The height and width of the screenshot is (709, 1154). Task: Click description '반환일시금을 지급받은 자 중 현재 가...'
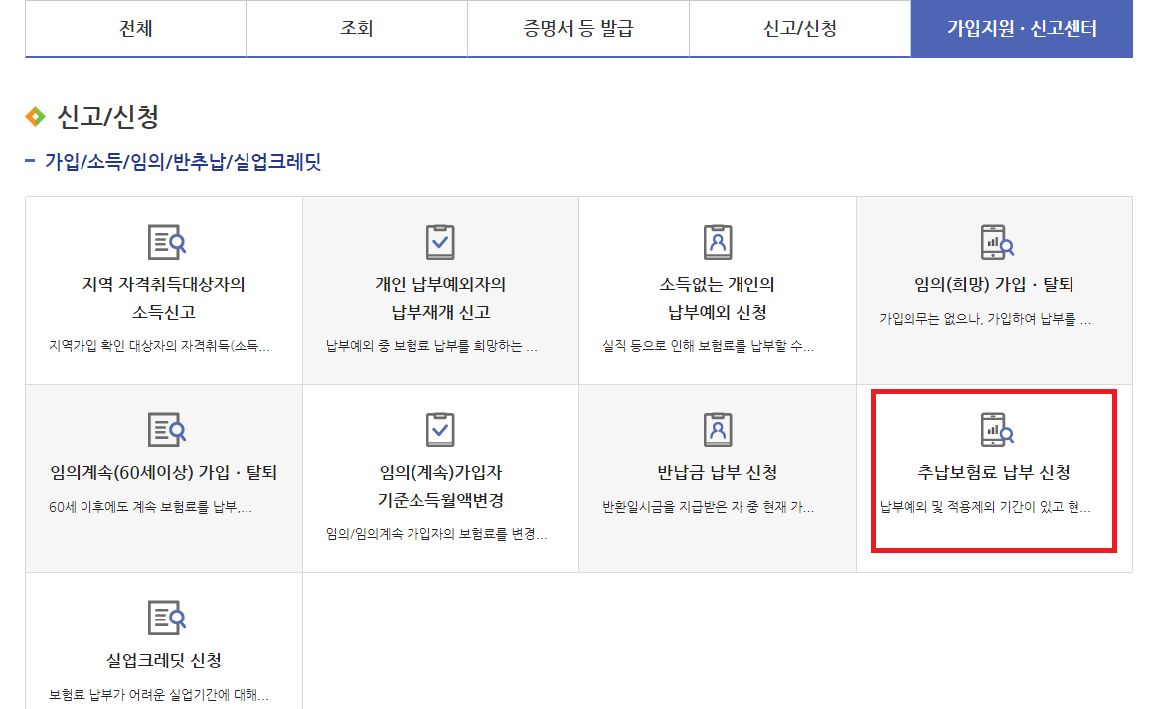click(708, 507)
